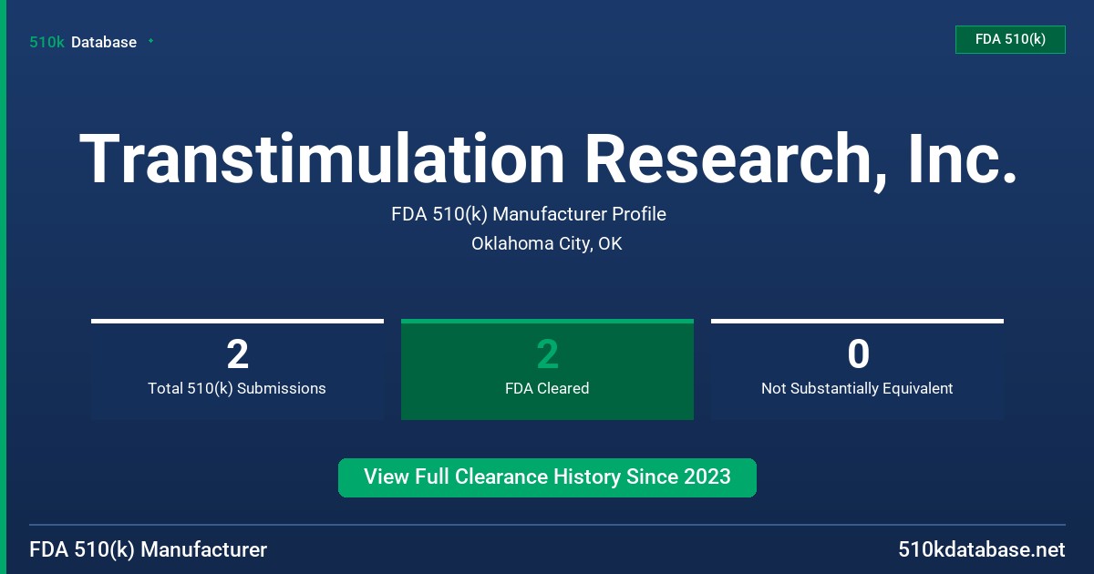Select the Total 510(k) Submissions card
Screen dimensions: 1094x574
point(237,369)
